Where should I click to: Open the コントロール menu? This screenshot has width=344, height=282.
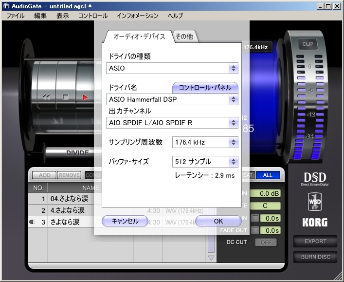pos(92,16)
